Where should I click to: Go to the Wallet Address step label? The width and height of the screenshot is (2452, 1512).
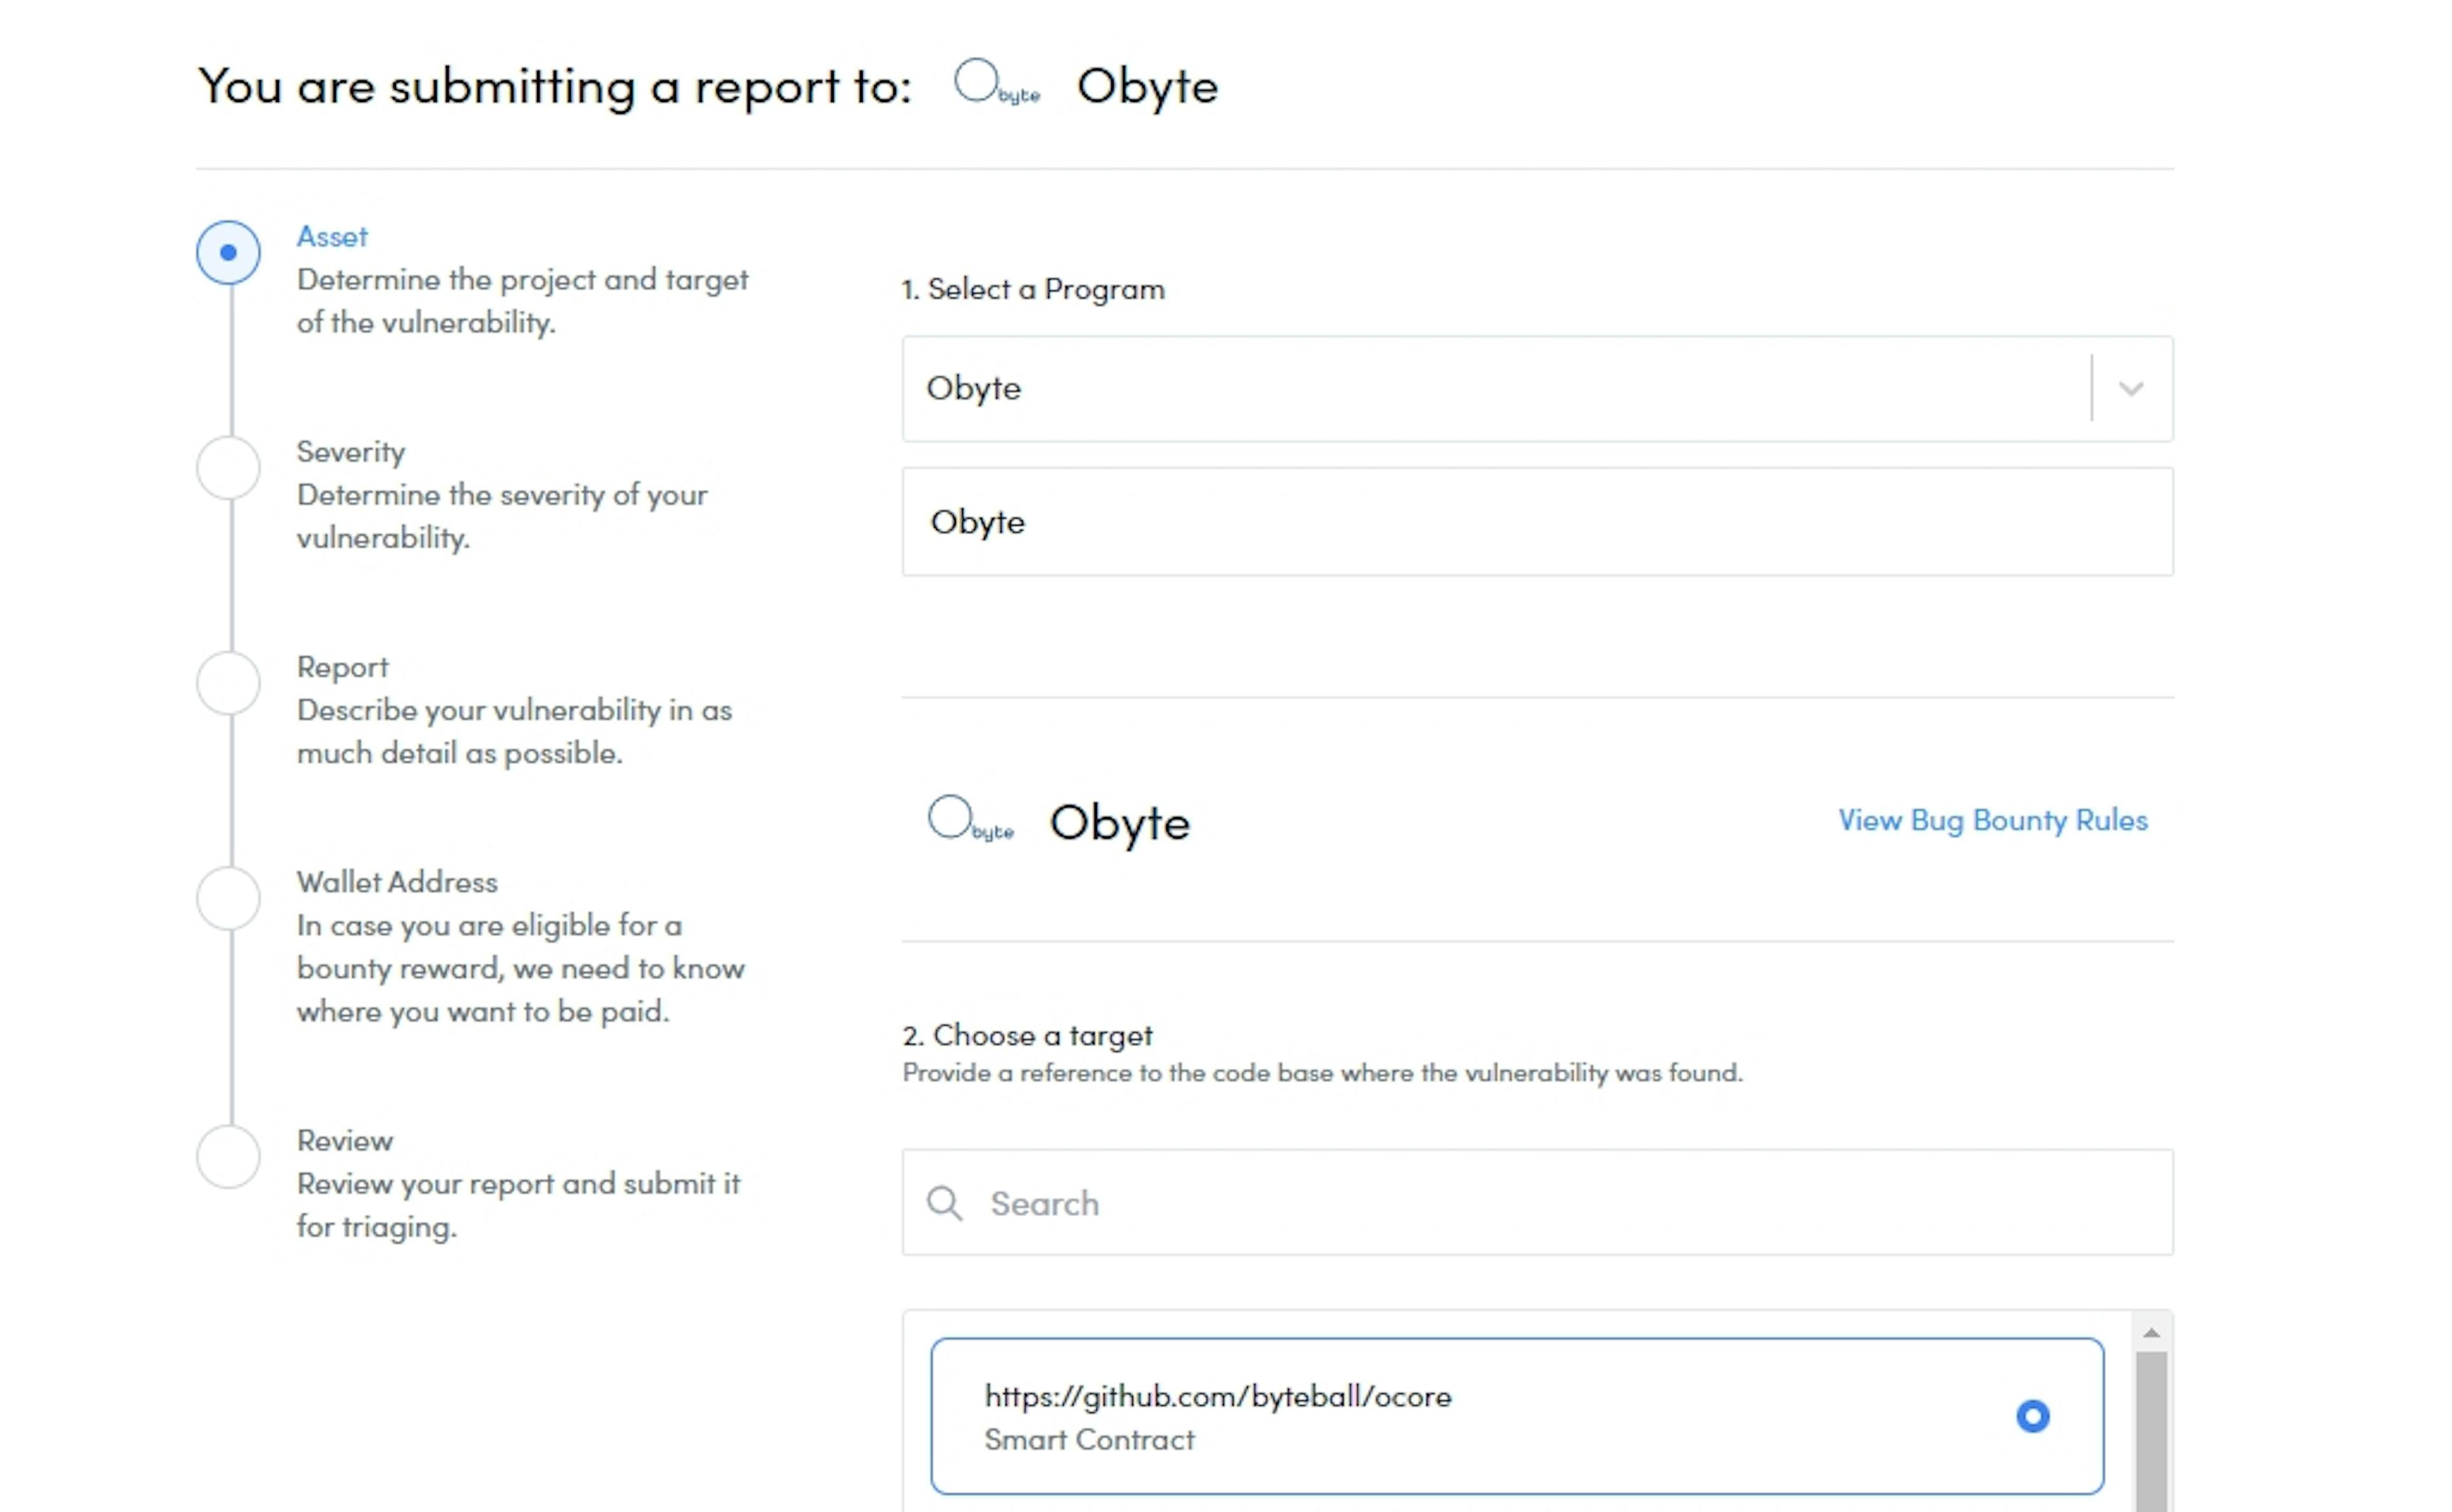coord(397,882)
